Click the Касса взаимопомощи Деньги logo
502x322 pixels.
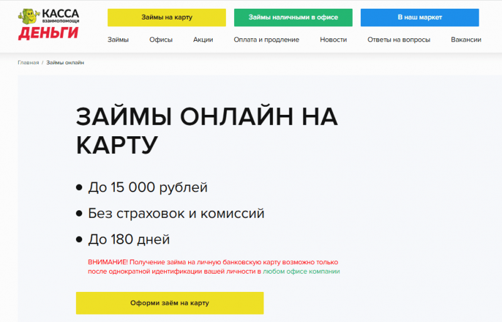click(48, 24)
